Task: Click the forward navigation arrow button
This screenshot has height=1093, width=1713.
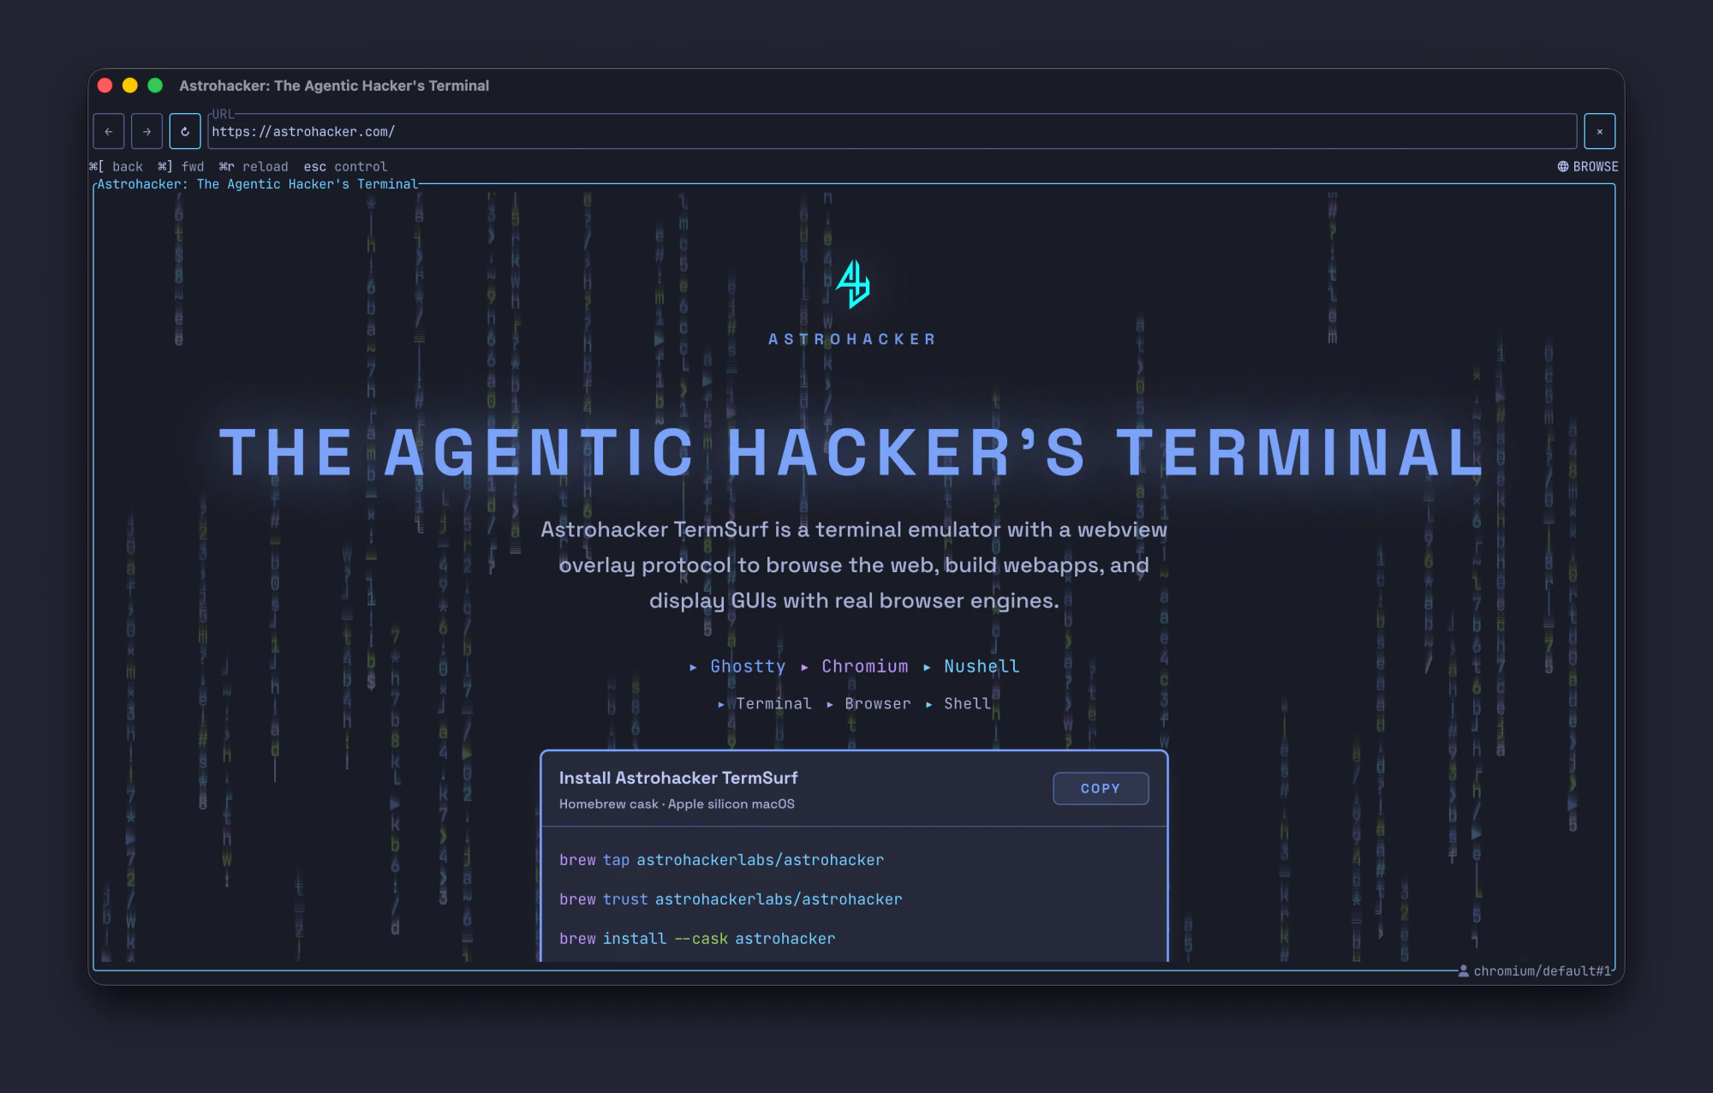Action: point(146,132)
